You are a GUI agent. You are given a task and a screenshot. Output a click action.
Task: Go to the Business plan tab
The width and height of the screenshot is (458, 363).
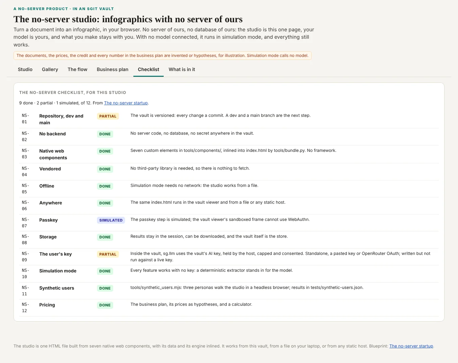112,69
